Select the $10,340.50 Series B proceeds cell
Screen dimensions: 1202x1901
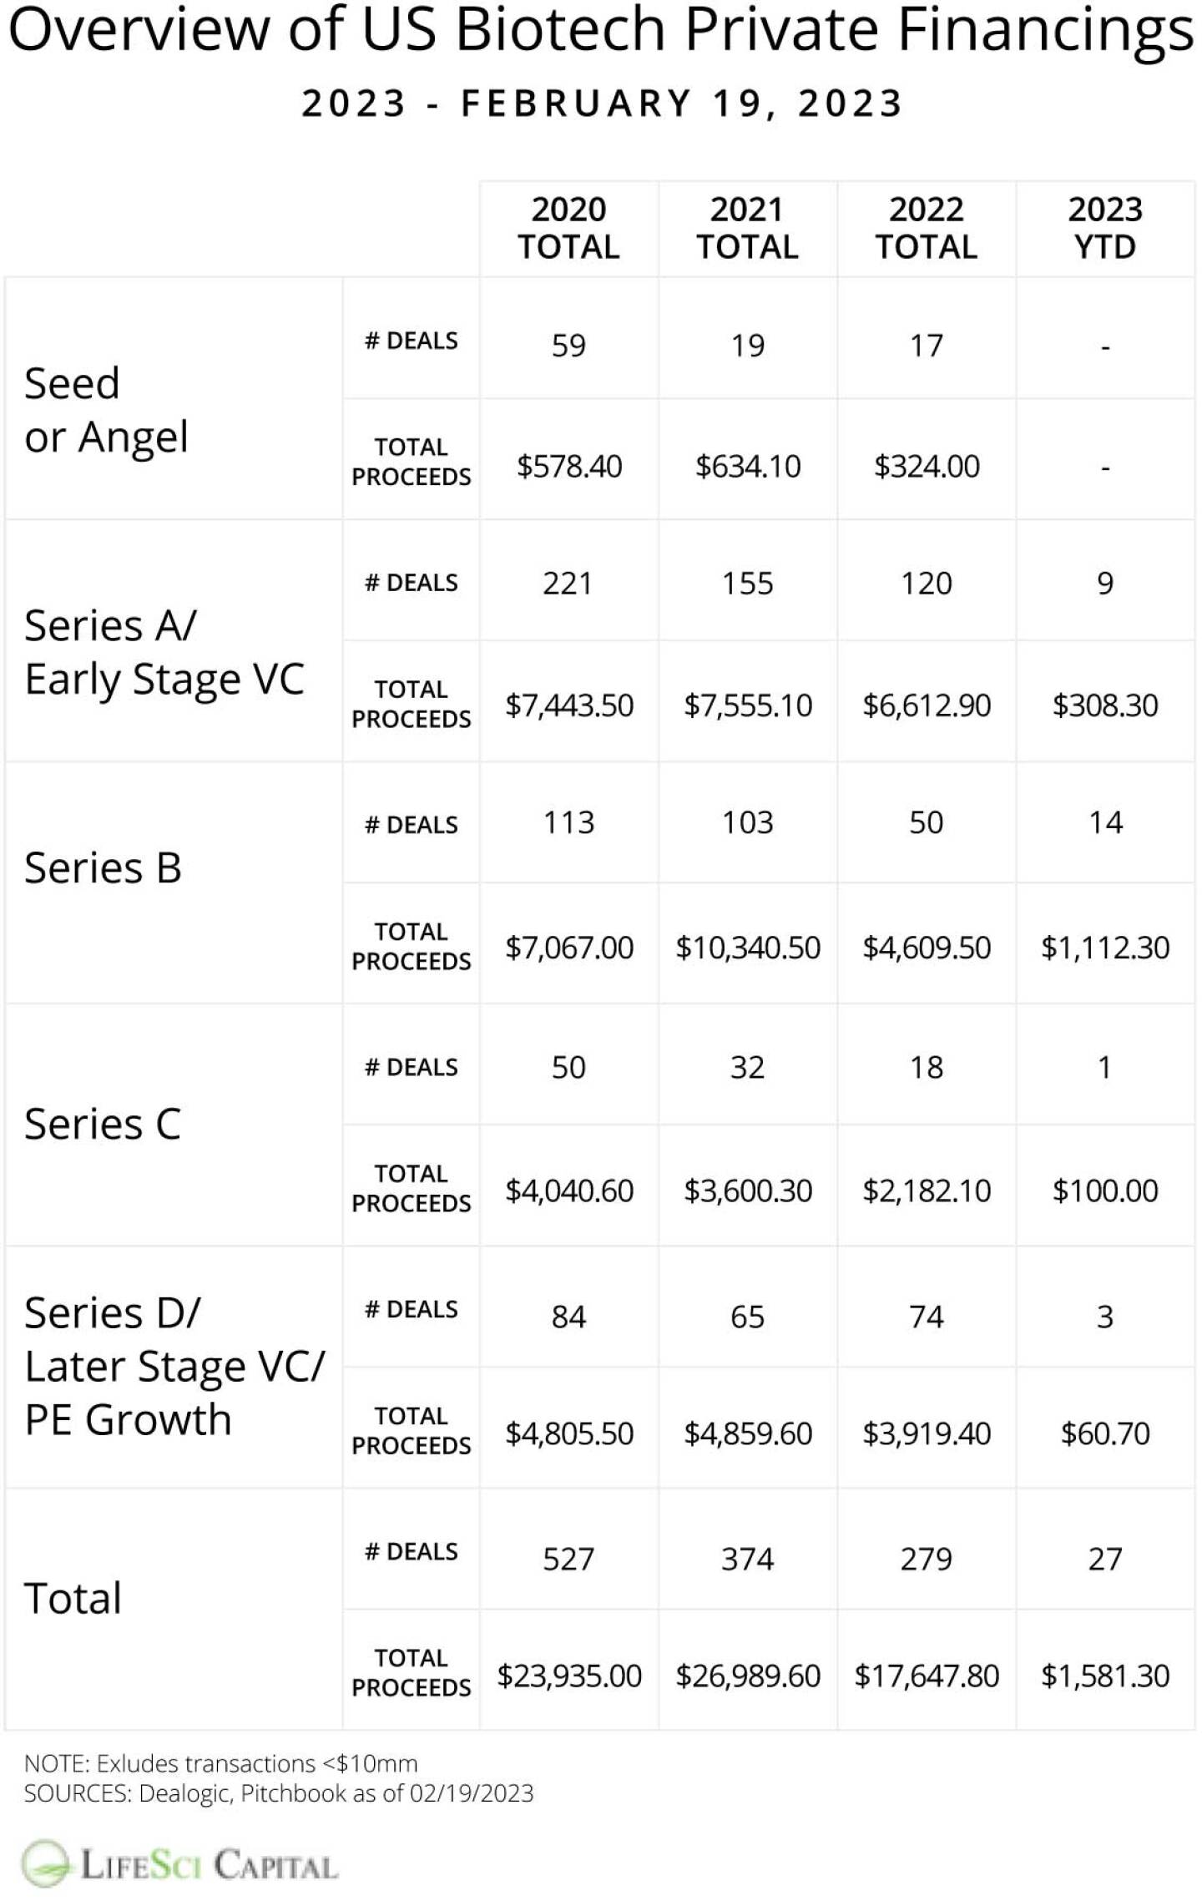[747, 948]
